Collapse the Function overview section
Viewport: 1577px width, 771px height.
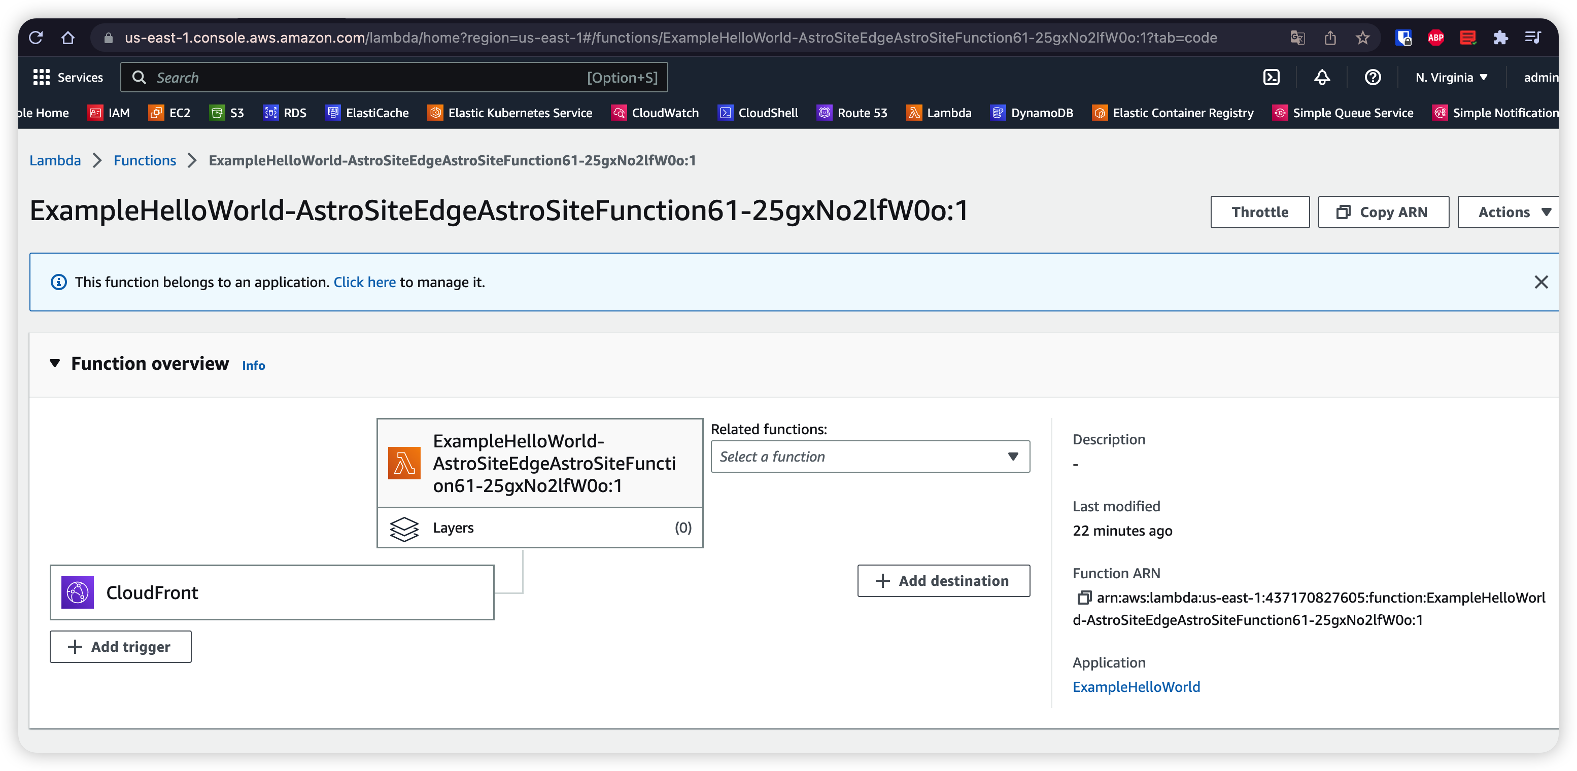tap(55, 363)
